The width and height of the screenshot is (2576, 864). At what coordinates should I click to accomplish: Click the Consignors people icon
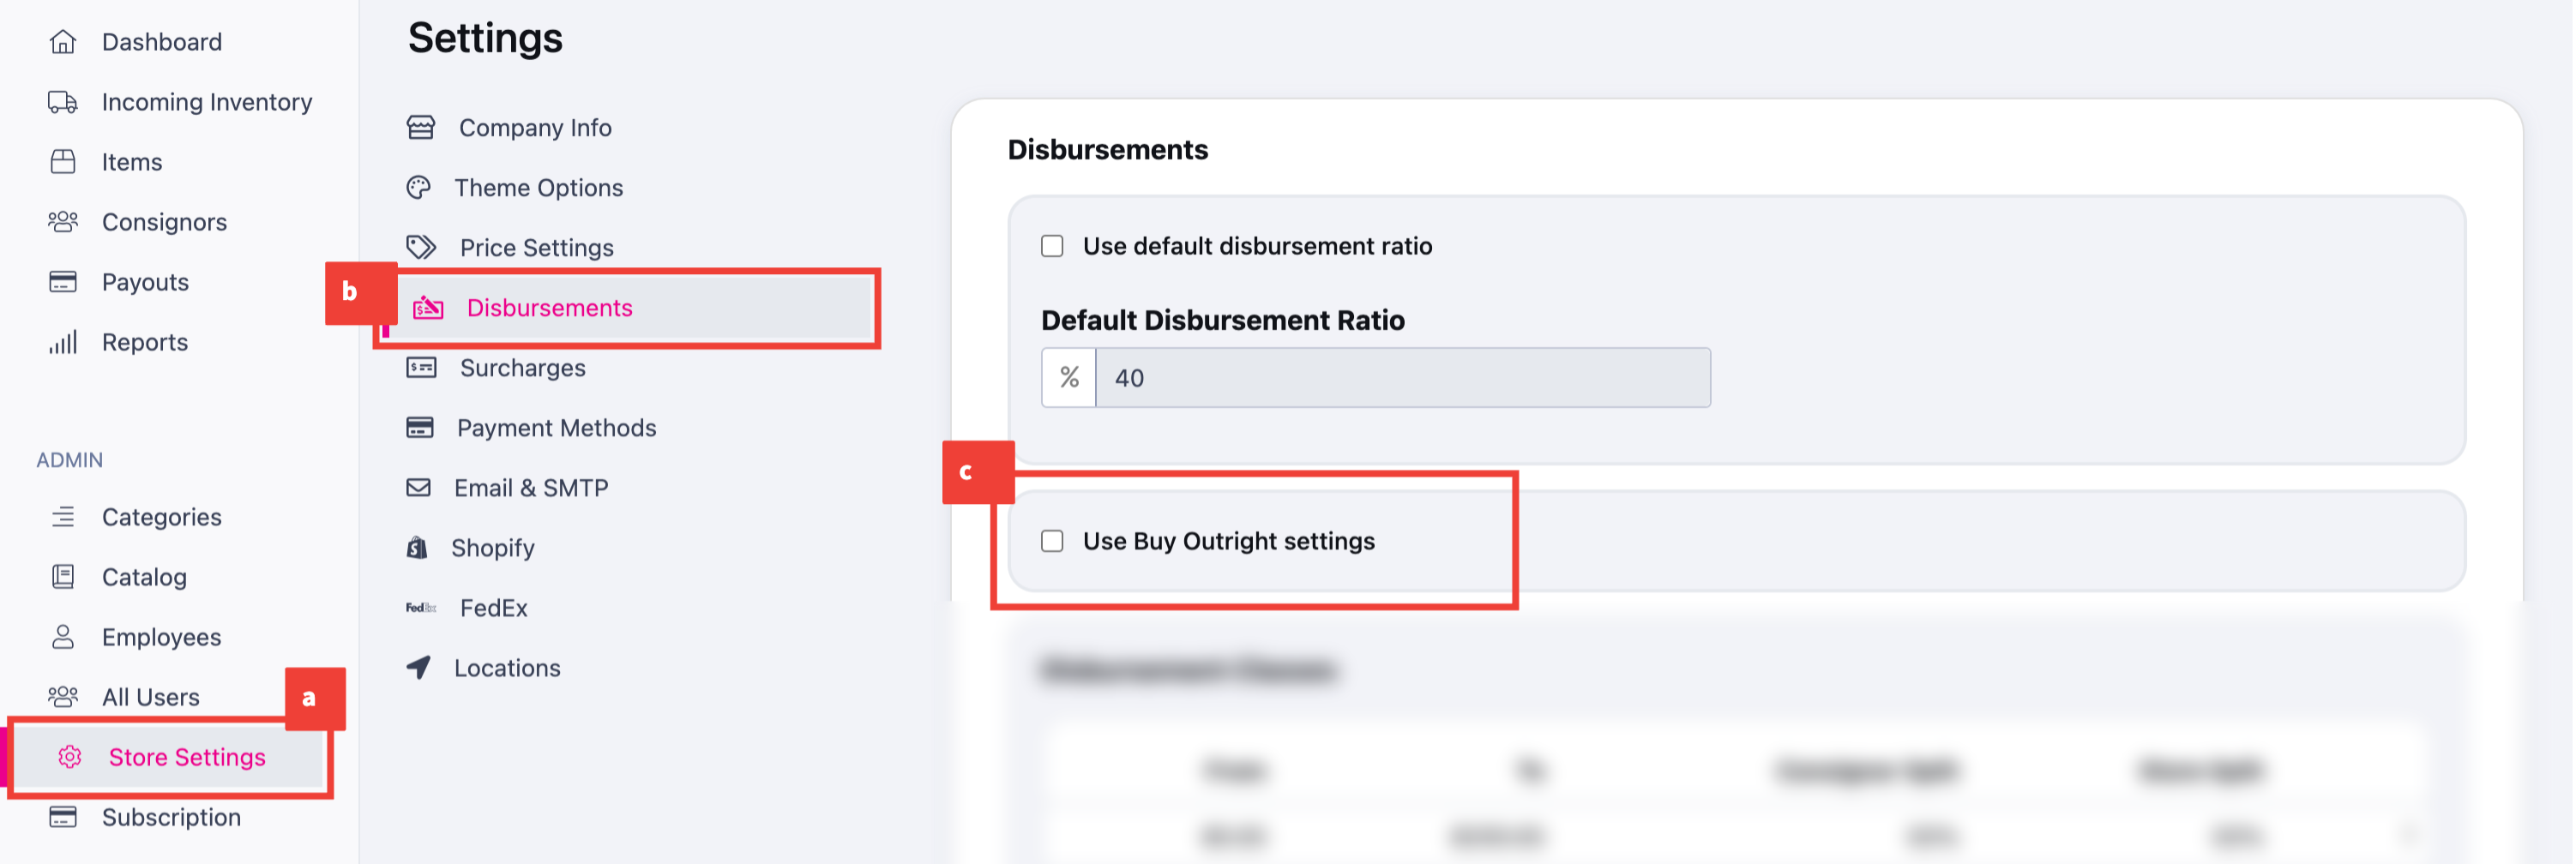[x=63, y=222]
